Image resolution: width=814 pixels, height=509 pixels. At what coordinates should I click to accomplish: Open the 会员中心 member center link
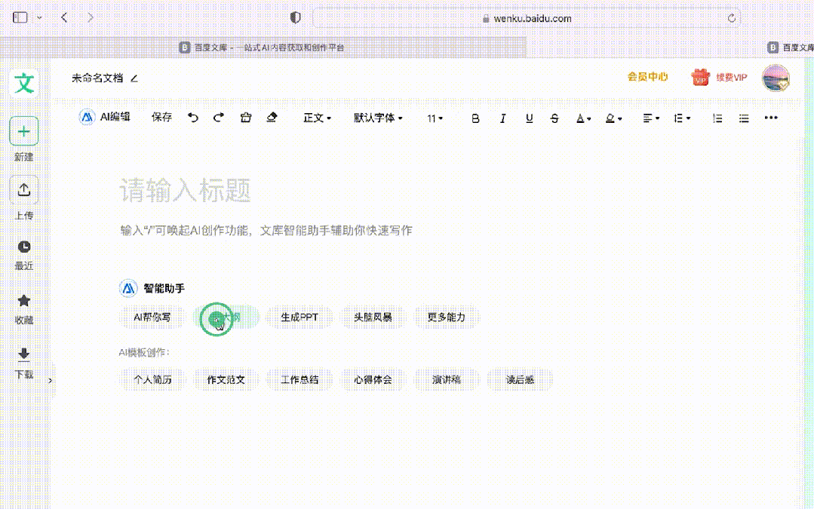point(647,77)
